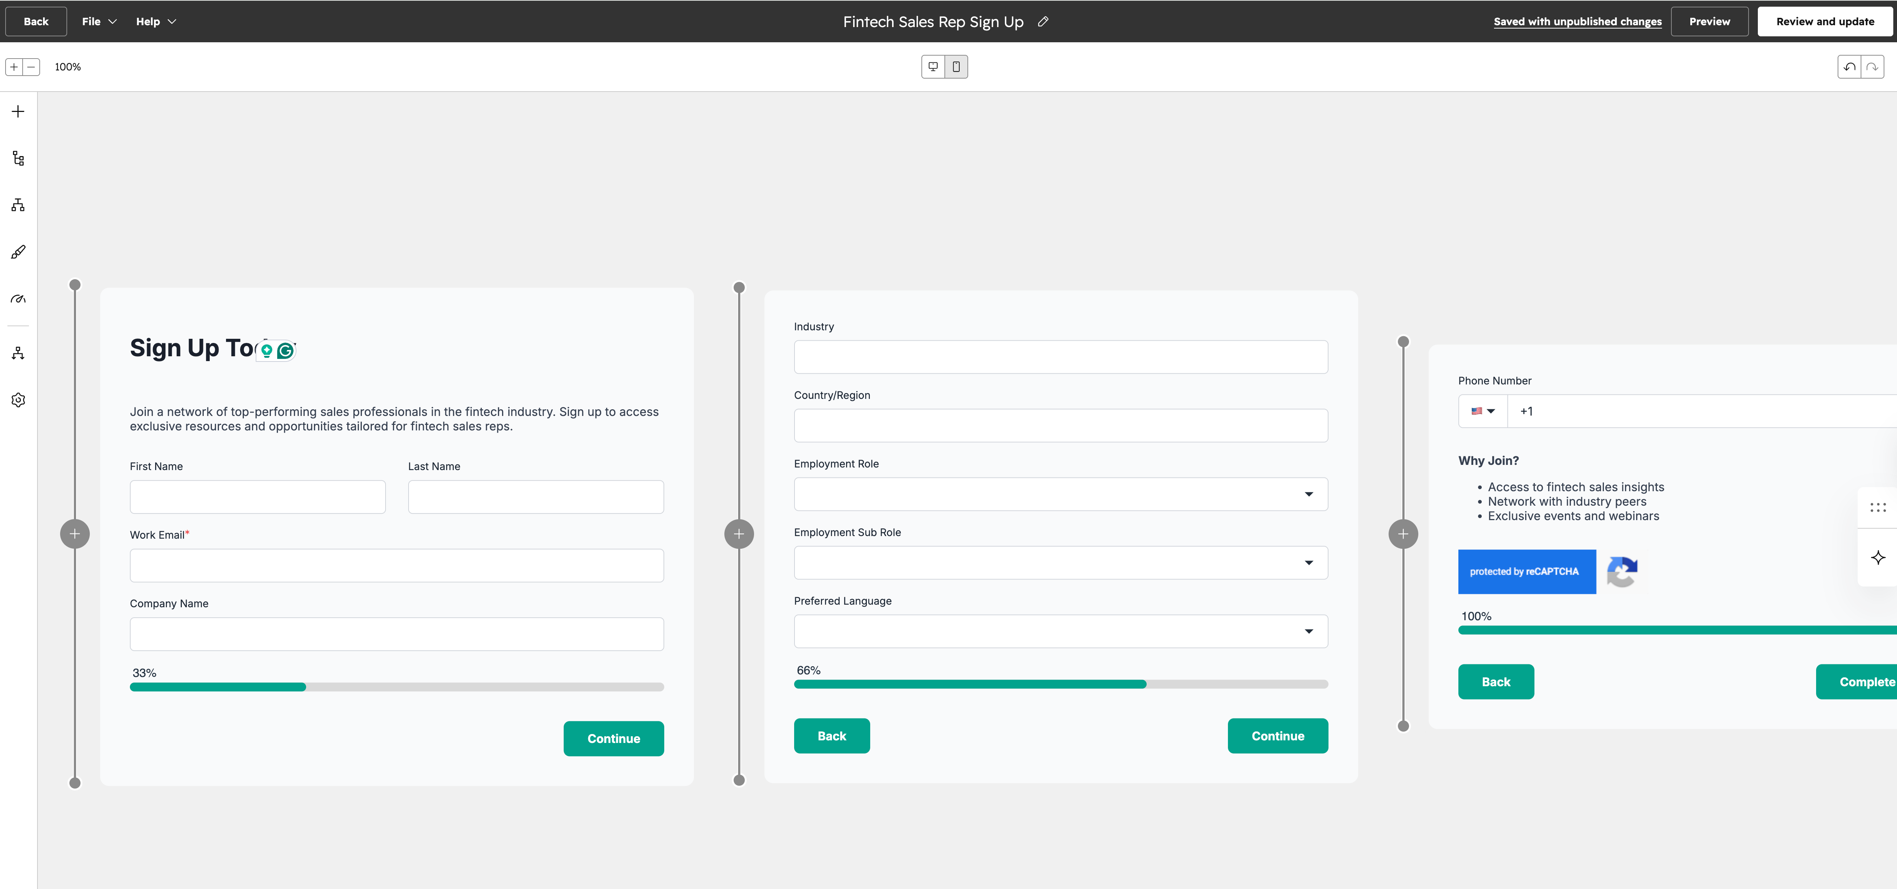
Task: Click the undo arrow icon
Action: (x=1849, y=67)
